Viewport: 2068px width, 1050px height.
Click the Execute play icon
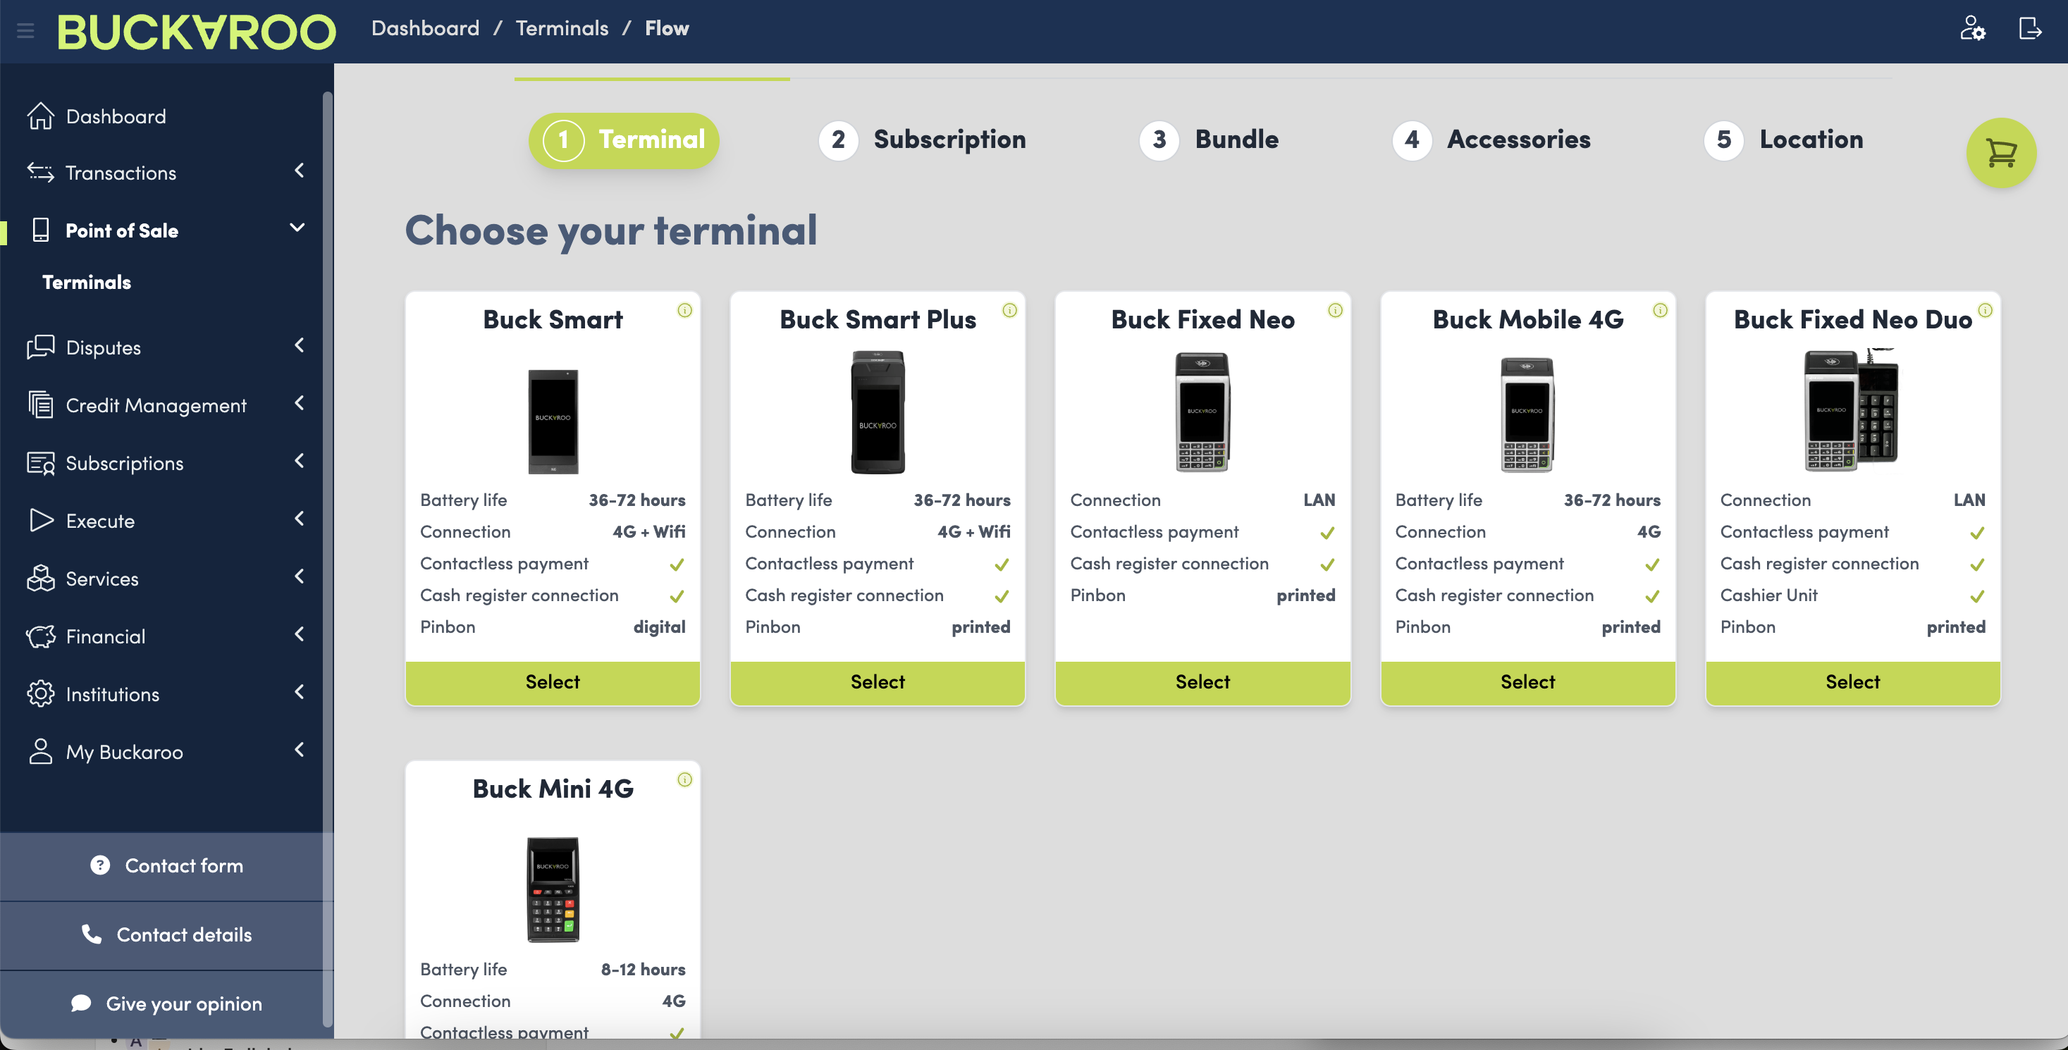point(40,521)
